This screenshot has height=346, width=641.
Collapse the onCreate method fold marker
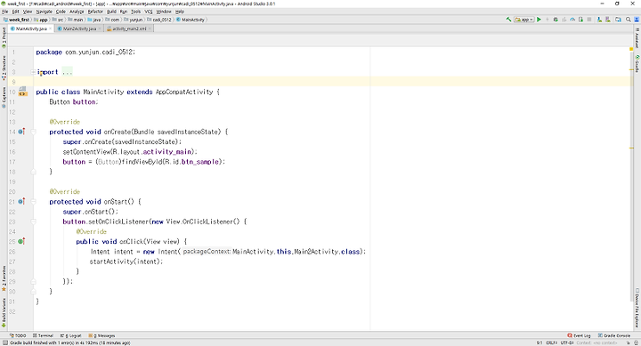(34, 132)
